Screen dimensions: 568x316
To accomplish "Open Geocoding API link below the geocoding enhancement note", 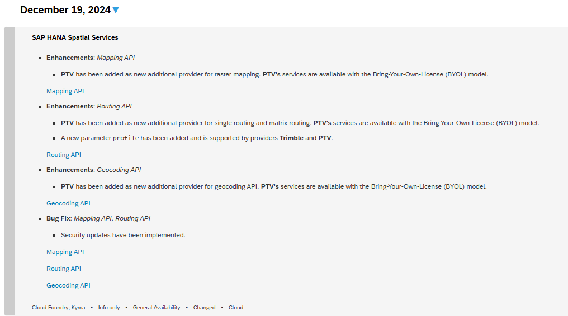I will [68, 203].
